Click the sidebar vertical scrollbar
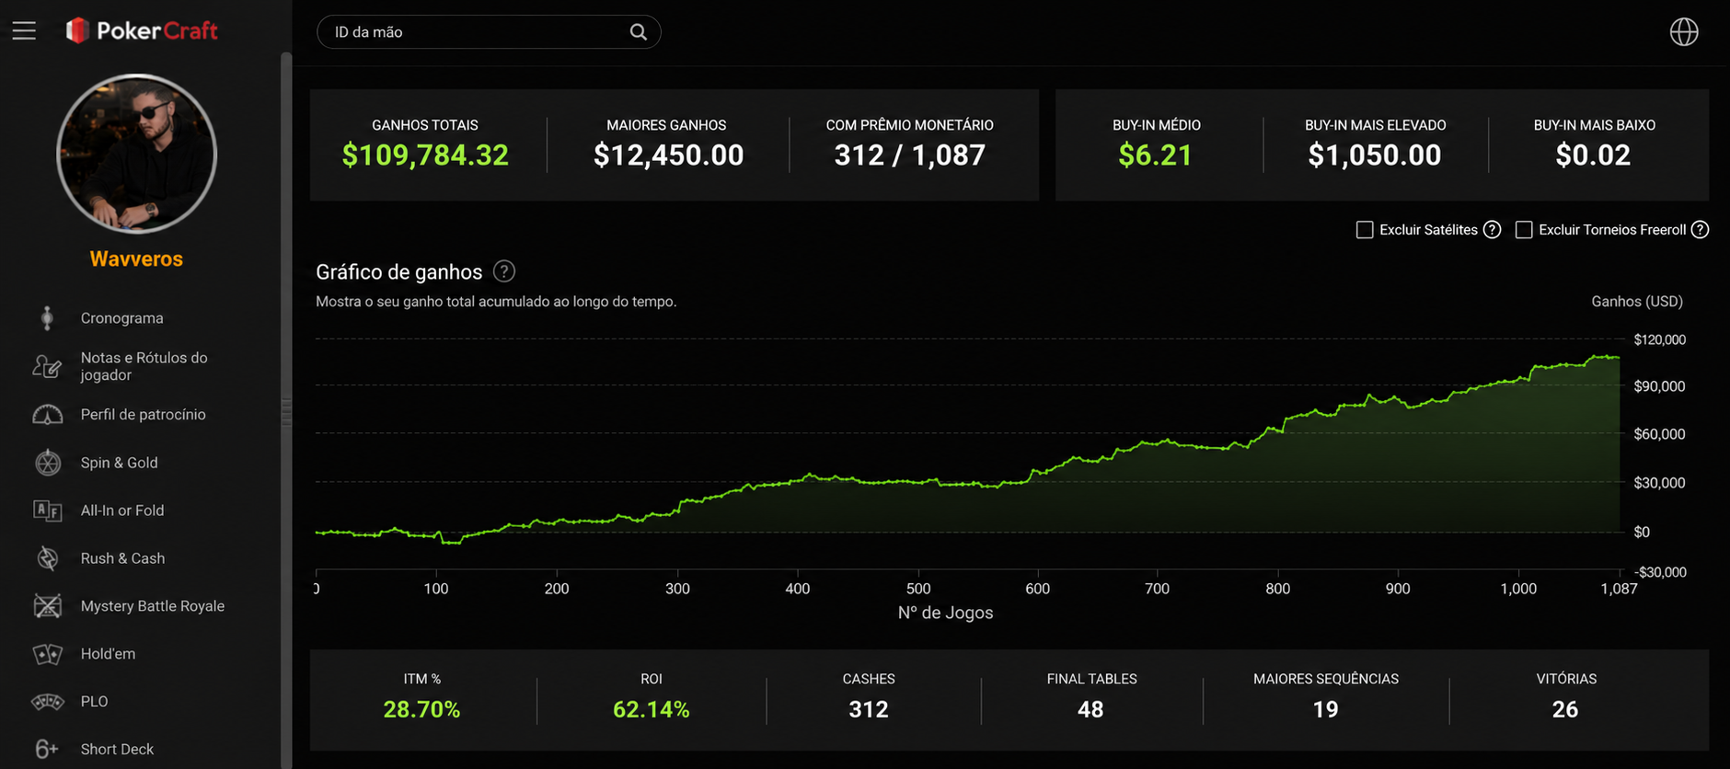Image resolution: width=1730 pixels, height=769 pixels. click(x=286, y=410)
